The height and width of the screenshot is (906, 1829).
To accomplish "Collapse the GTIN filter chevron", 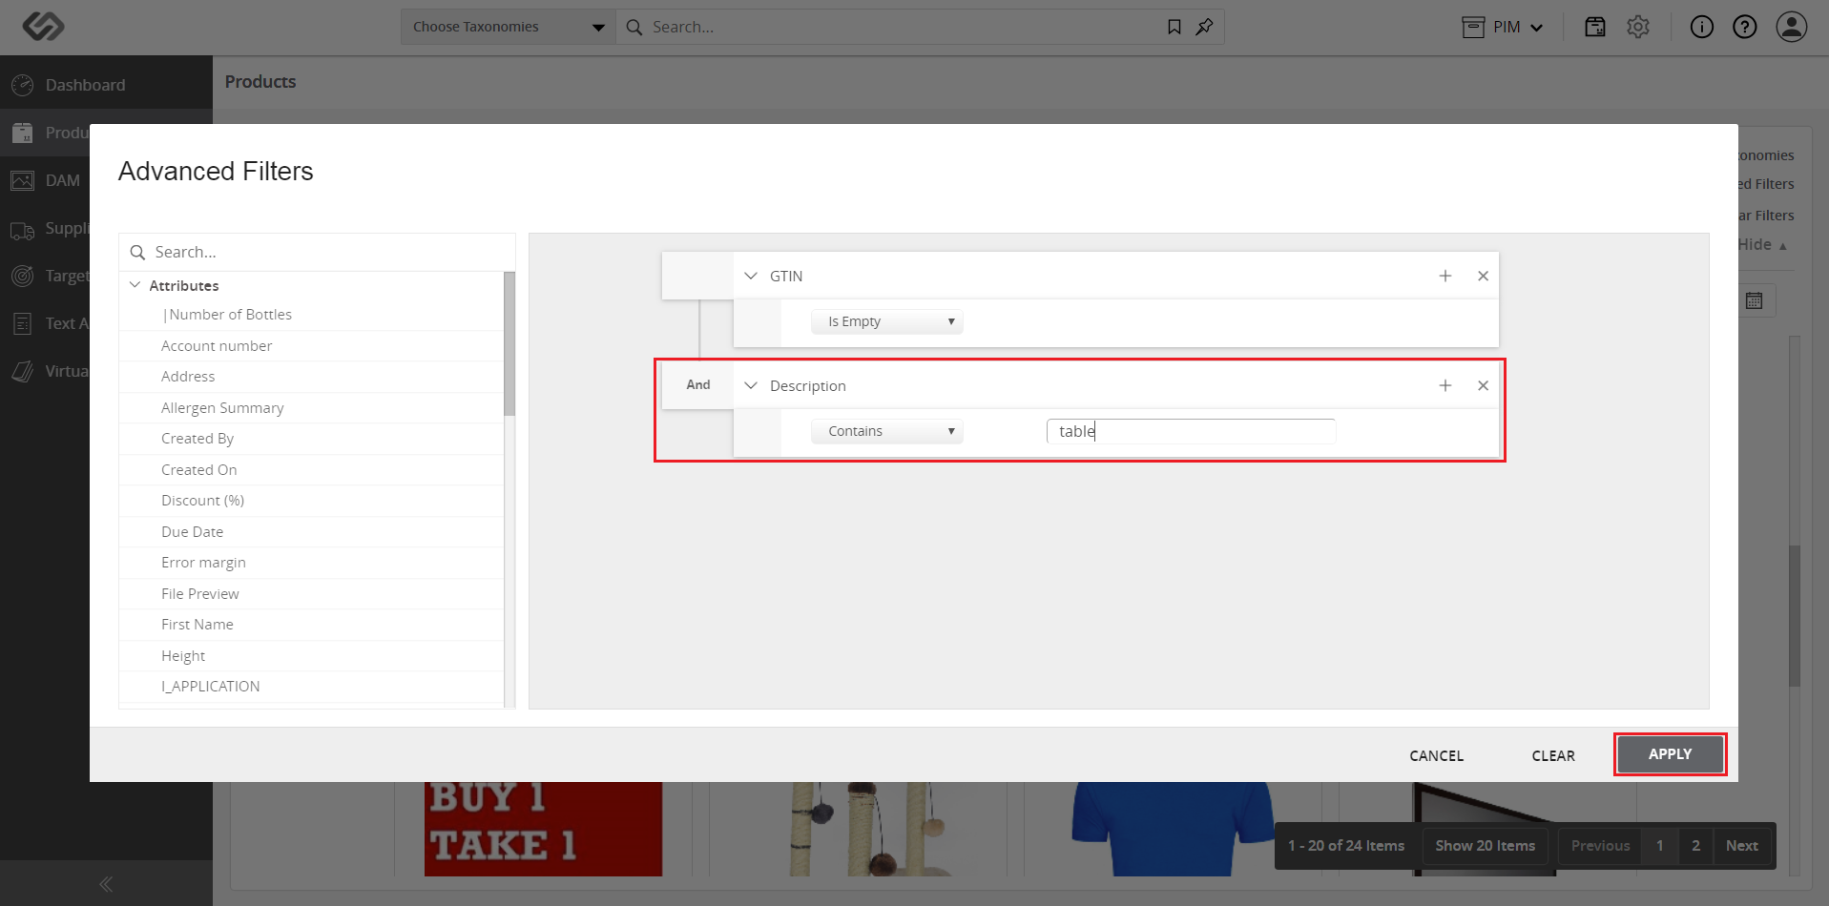I will [x=751, y=276].
